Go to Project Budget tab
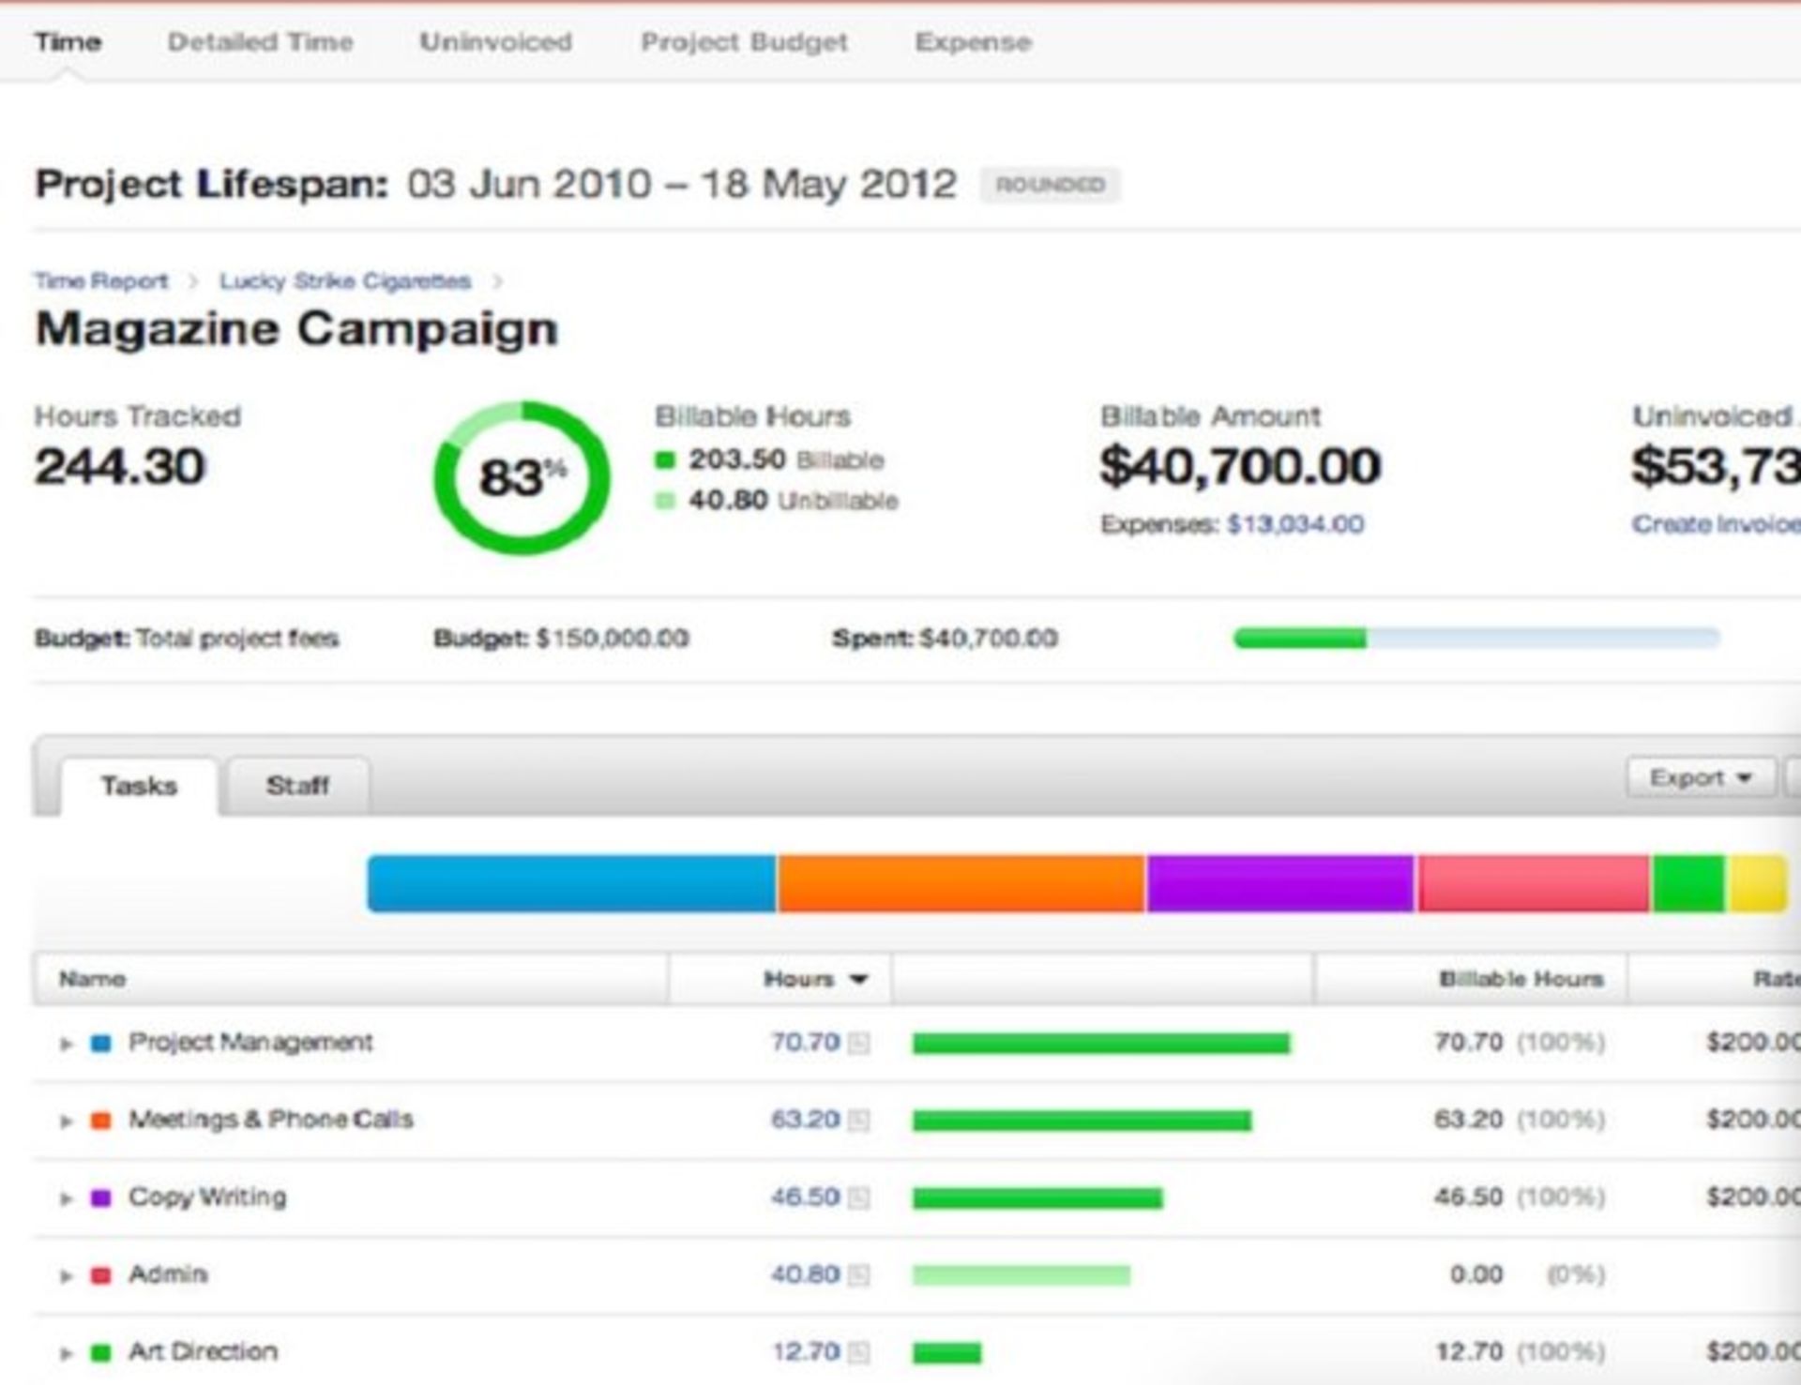The image size is (1801, 1385). pos(744,42)
